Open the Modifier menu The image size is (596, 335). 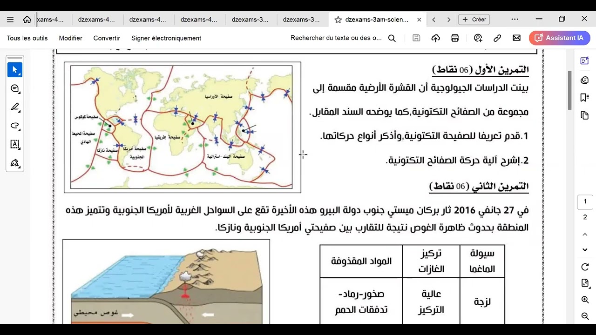[x=71, y=38]
